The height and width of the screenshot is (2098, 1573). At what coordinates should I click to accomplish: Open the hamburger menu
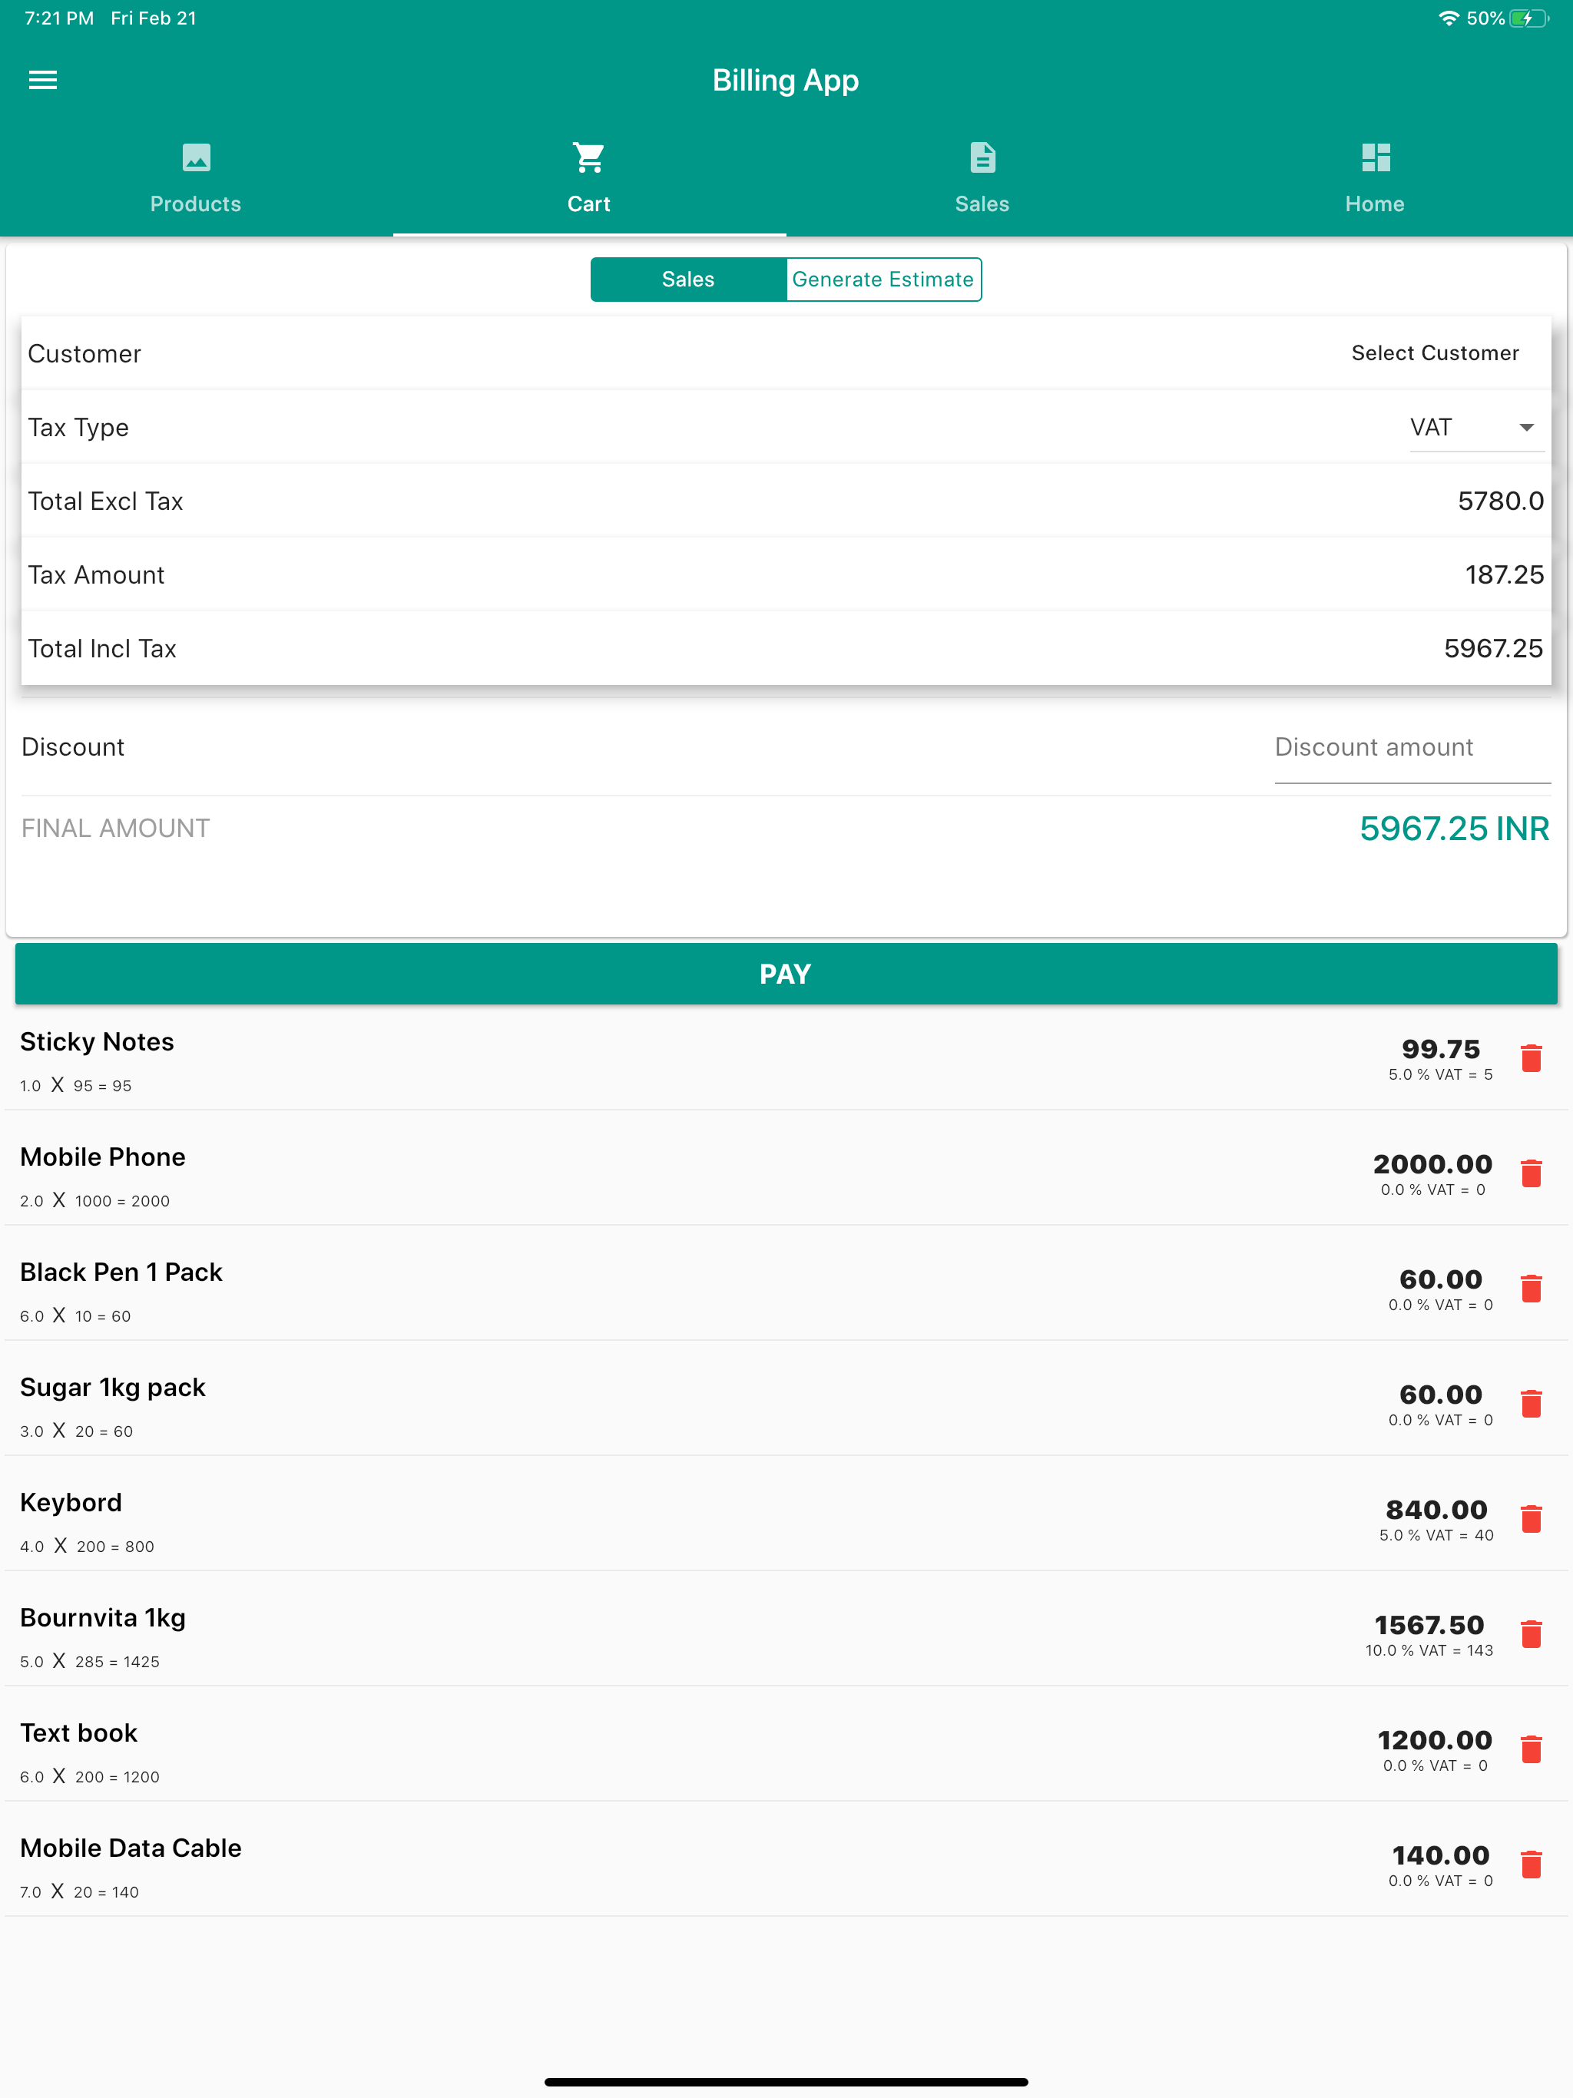click(x=43, y=81)
